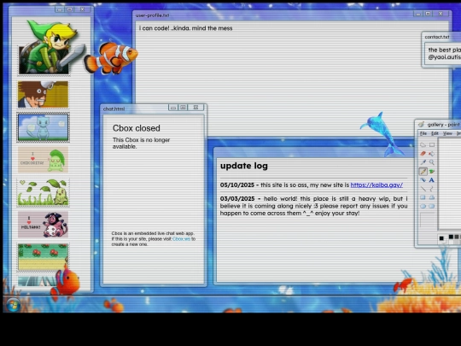Image resolution: width=461 pixels, height=346 pixels.
Task: Follow the Cbox.ws link
Action: 181,239
